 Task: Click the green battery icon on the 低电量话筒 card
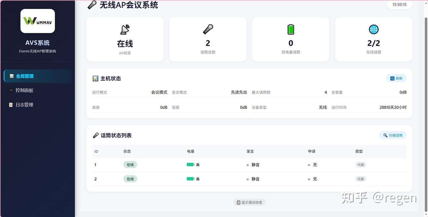(x=291, y=29)
